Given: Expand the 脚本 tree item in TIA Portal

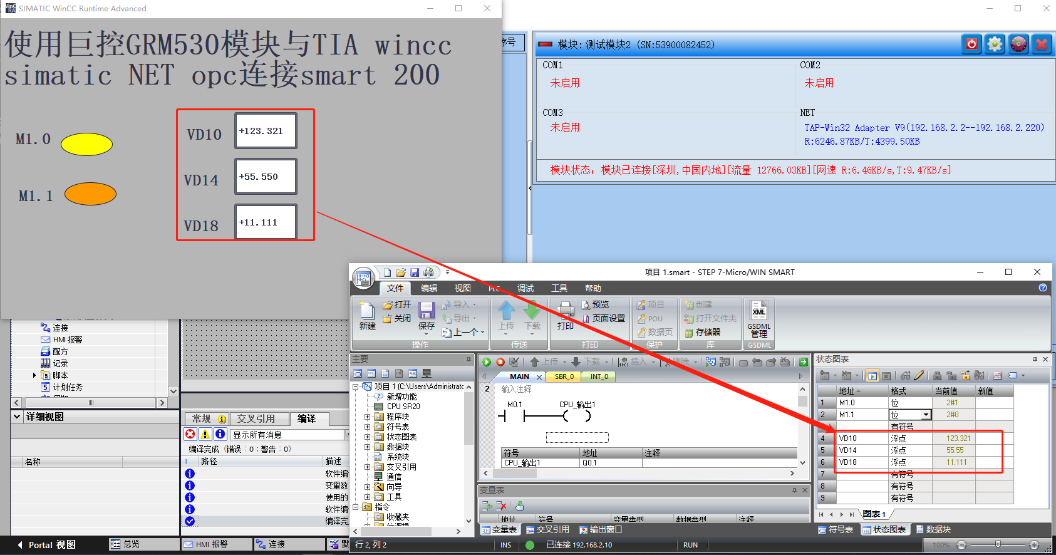Looking at the screenshot, I should (x=34, y=375).
